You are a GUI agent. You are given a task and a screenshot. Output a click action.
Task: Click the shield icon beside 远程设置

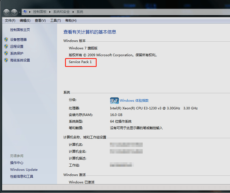6,46
